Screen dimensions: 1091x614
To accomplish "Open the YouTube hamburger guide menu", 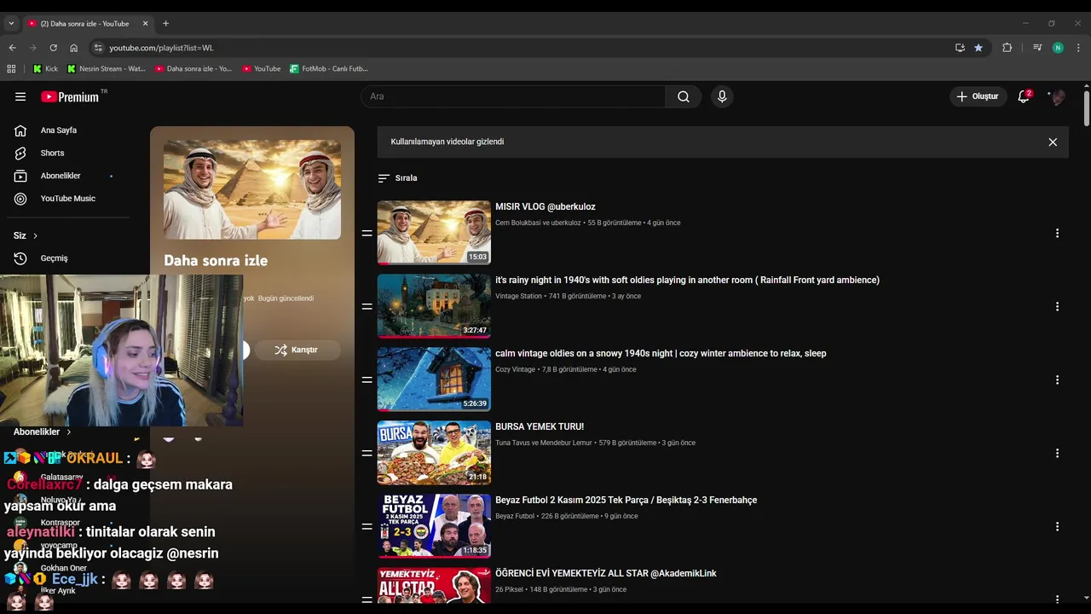I will pyautogui.click(x=20, y=96).
